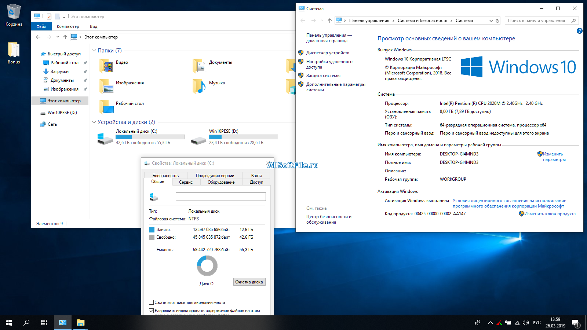587x330 pixels.
Task: Expand breadcrumb arrow after Панель управления
Action: coord(393,21)
